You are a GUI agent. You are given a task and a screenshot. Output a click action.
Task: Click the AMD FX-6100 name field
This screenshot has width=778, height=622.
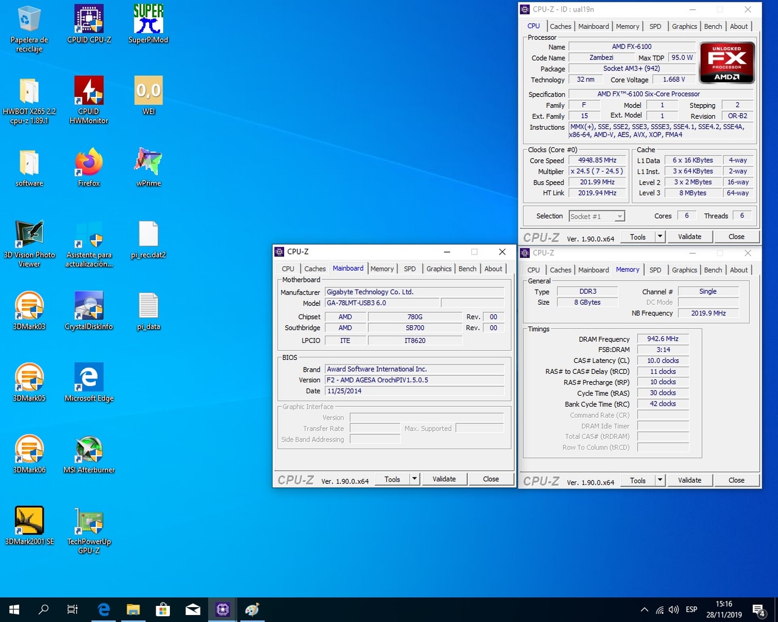632,47
